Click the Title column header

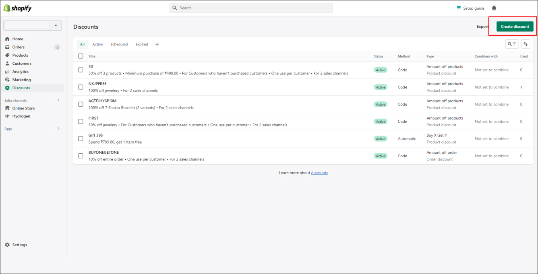(x=92, y=56)
